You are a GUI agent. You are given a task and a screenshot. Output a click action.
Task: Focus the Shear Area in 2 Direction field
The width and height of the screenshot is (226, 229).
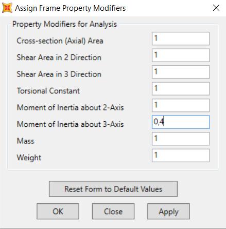181,55
